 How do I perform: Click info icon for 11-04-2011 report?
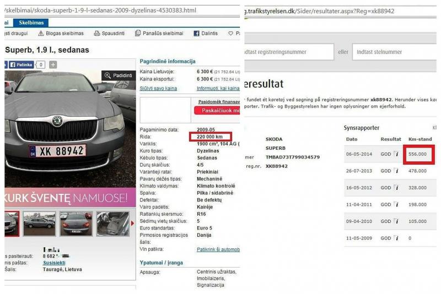click(x=396, y=204)
